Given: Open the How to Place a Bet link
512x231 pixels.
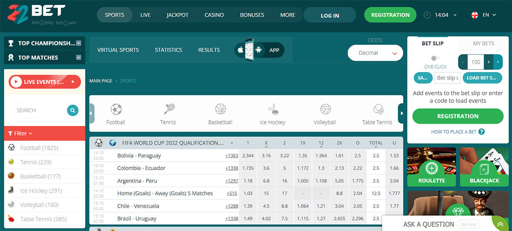Looking at the screenshot, I should tap(454, 132).
